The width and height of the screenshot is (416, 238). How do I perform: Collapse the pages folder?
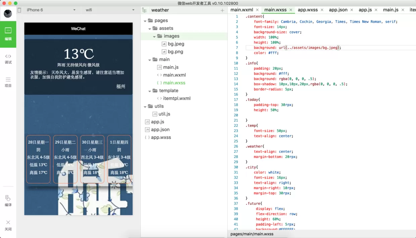(x=145, y=21)
